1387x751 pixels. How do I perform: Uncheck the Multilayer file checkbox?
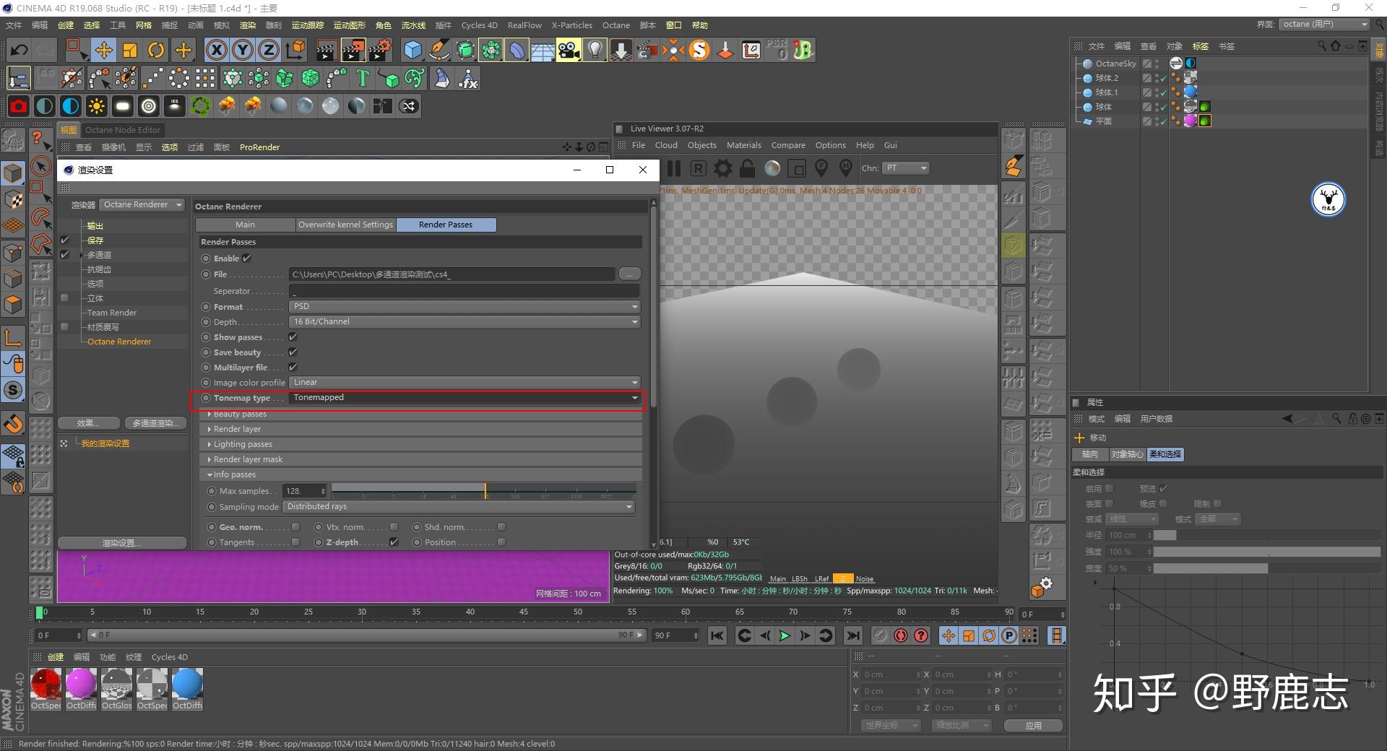pos(293,368)
